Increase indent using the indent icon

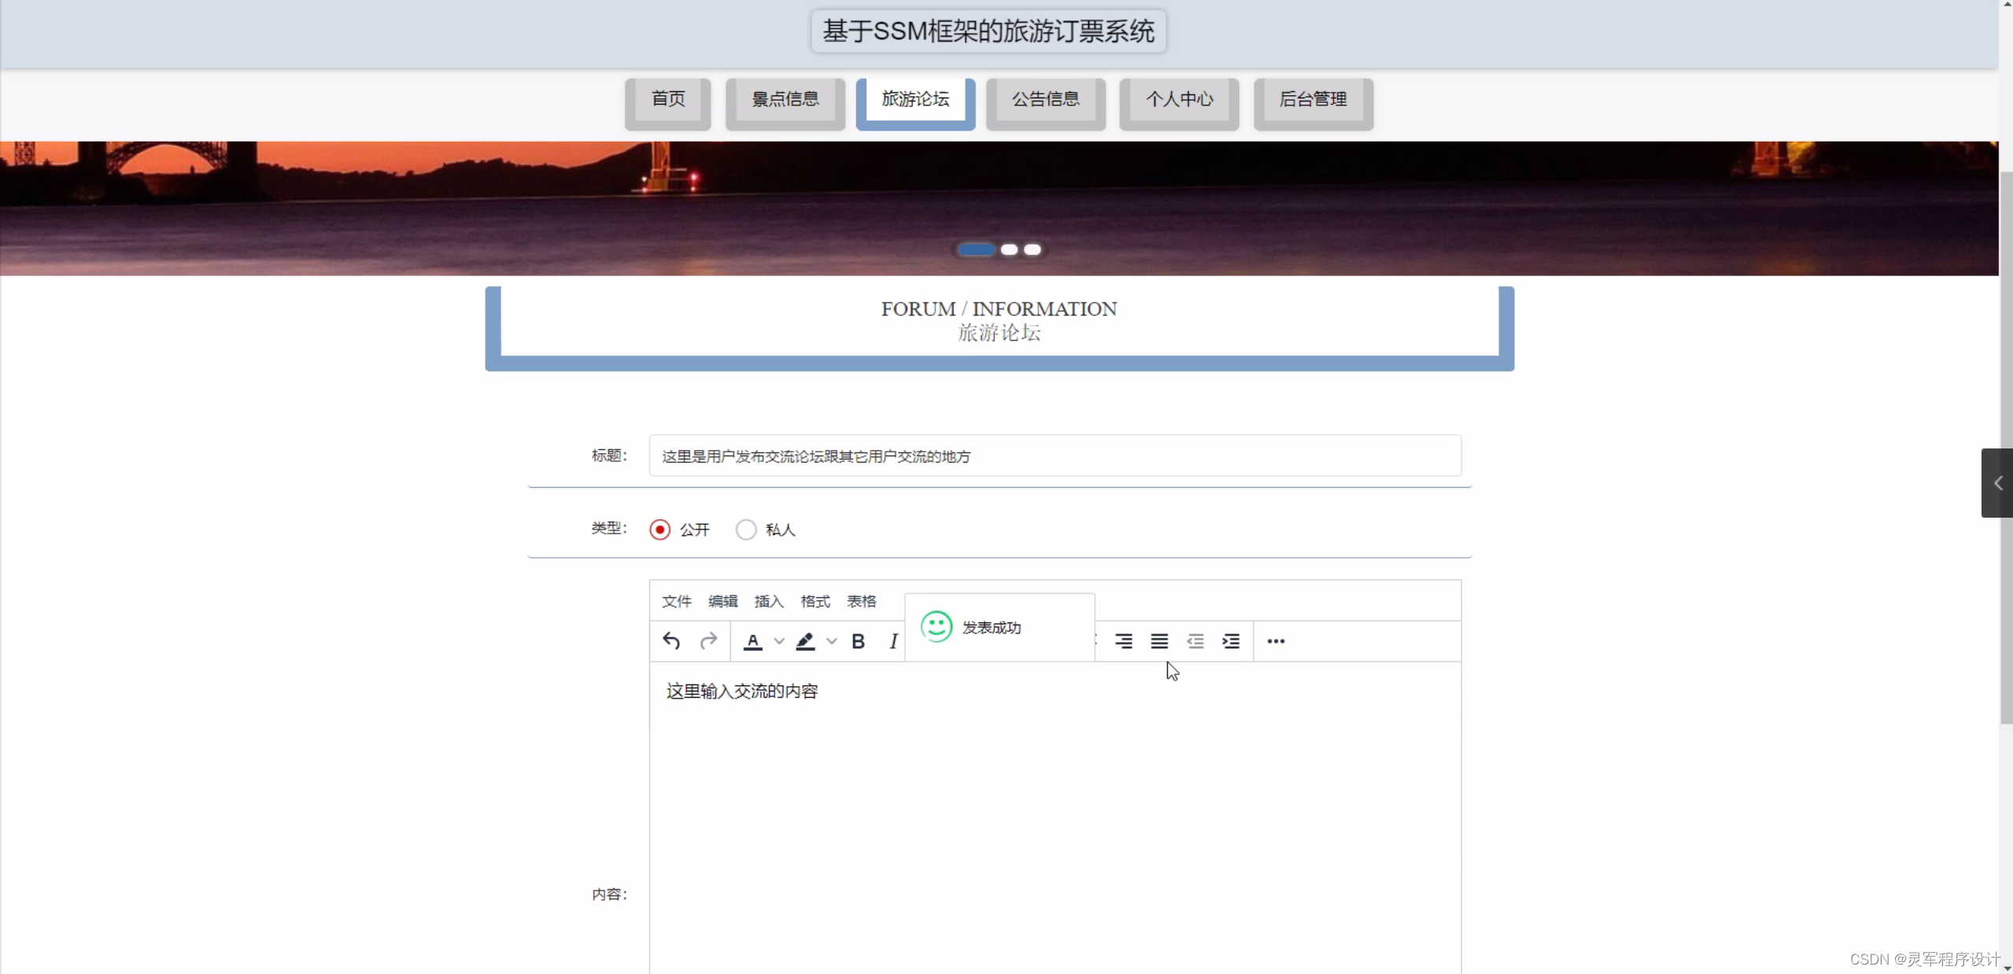coord(1231,641)
